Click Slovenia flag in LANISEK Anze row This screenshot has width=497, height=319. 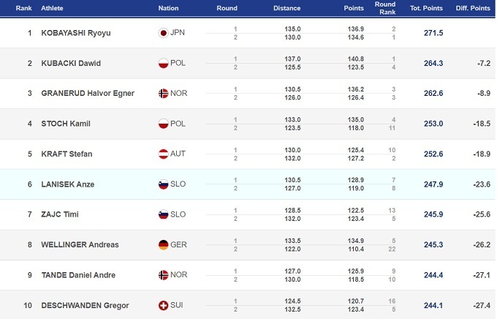coord(164,184)
